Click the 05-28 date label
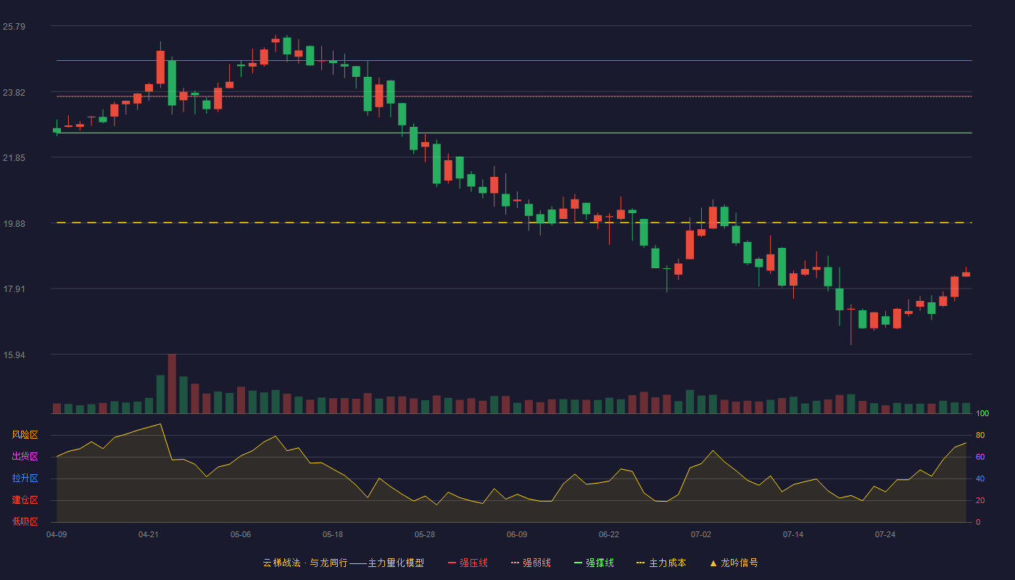1015x580 pixels. click(x=425, y=534)
